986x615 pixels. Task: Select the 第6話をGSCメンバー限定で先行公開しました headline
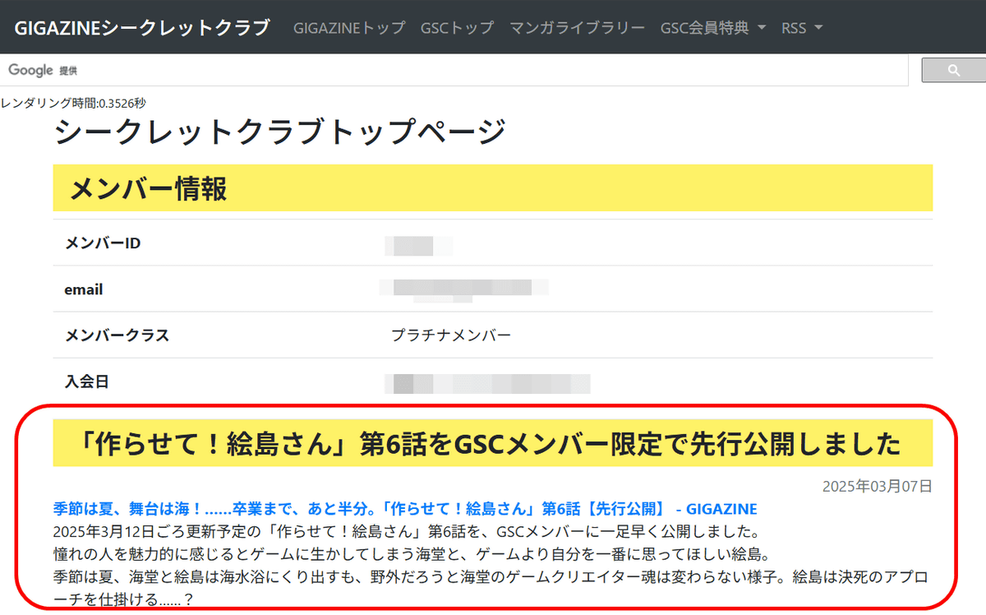click(493, 444)
